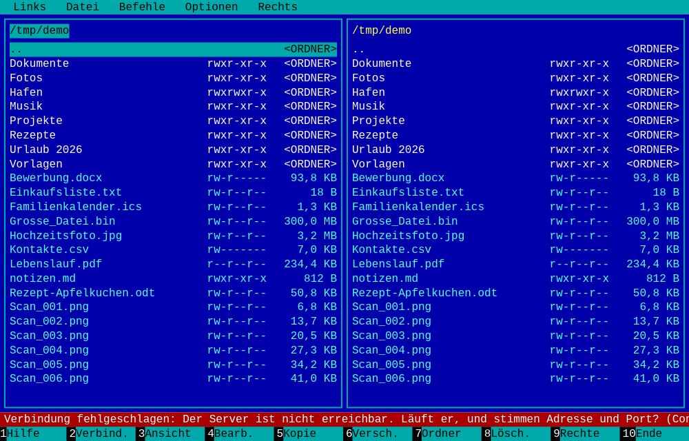Screen dimensions: 689x441
Task: Open the Rechts menu
Action: tap(278, 7)
